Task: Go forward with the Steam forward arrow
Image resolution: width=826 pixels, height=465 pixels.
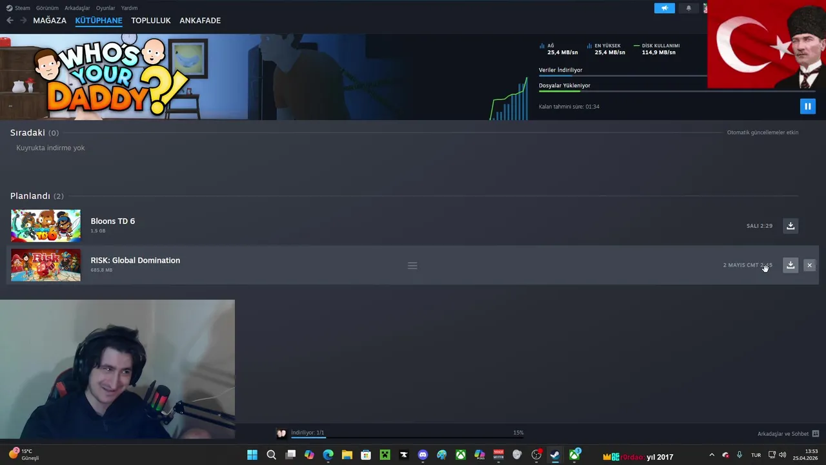Action: coord(23,21)
